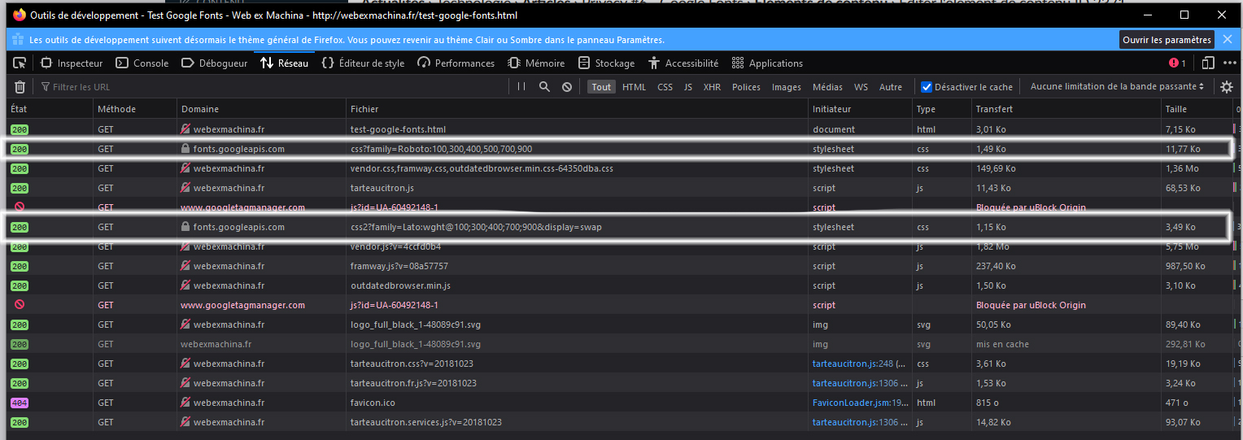1243x440 pixels.
Task: Filter requests by Autre
Action: 891,87
